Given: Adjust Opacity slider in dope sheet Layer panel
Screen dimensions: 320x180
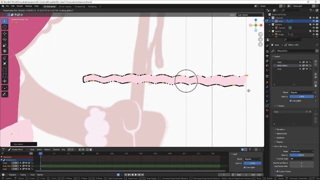Looking at the screenshot, I should tap(252, 163).
